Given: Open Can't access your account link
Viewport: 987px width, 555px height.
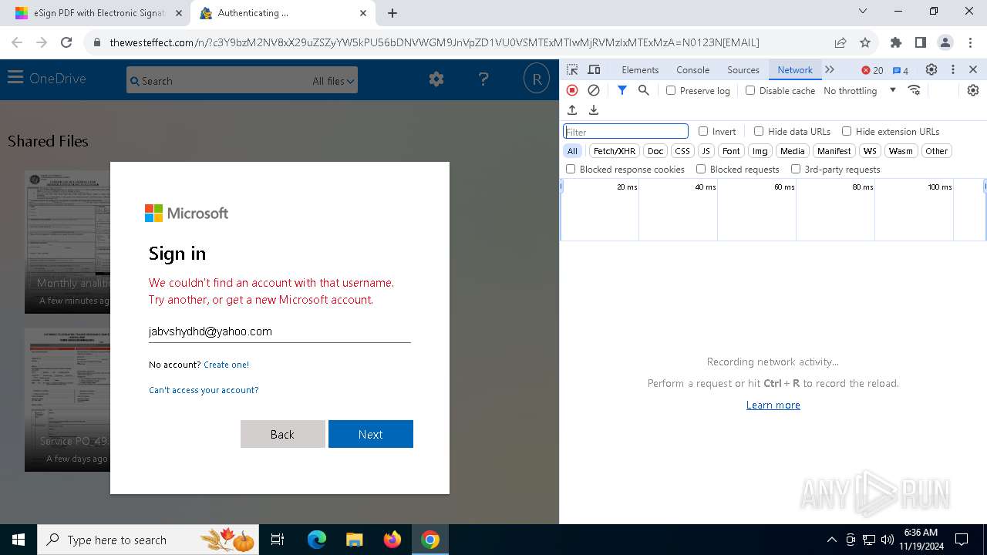Looking at the screenshot, I should [204, 390].
